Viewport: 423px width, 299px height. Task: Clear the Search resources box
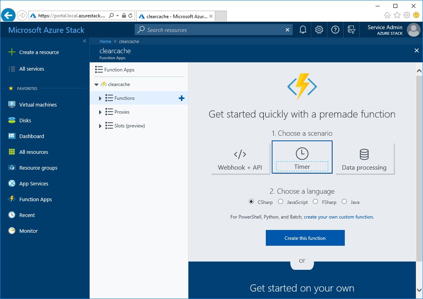tap(287, 30)
